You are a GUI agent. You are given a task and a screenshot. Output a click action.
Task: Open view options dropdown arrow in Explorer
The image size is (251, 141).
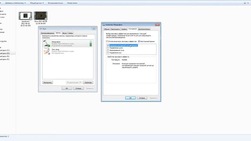pos(248,3)
